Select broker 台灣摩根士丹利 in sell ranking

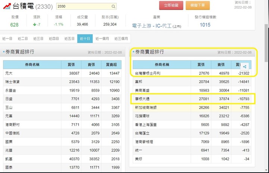[148, 73]
